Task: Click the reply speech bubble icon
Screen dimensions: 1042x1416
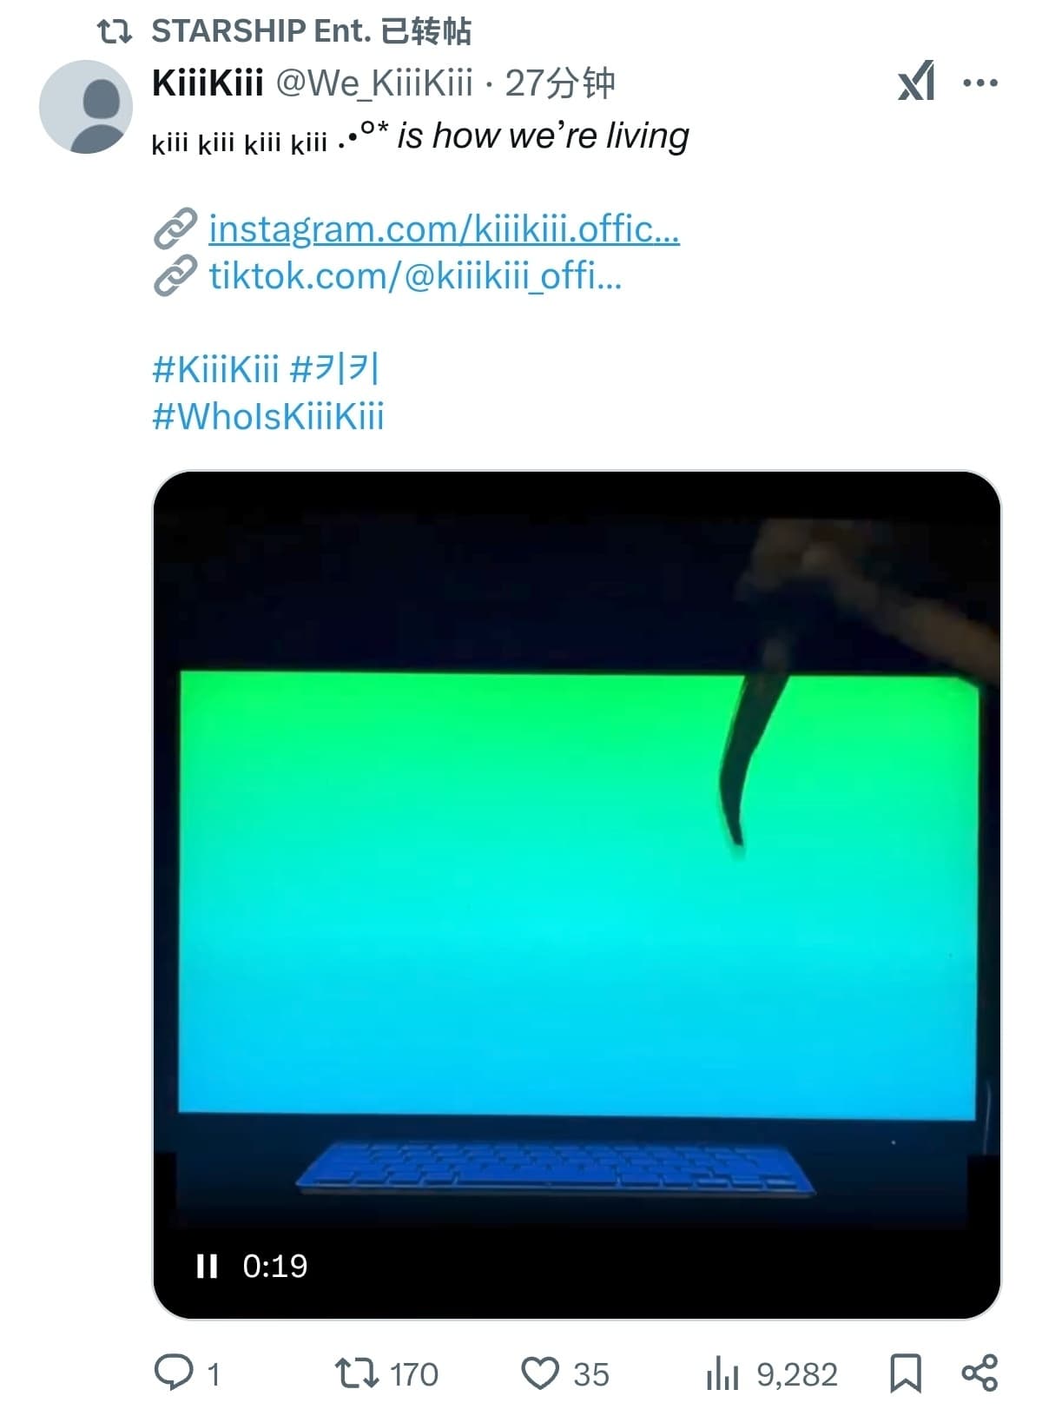Action: 173,1373
